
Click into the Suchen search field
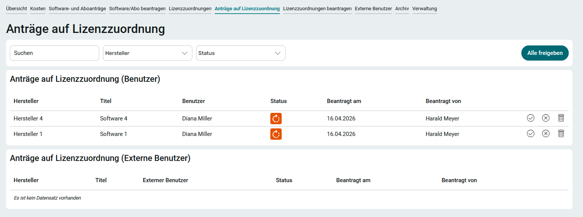point(54,53)
